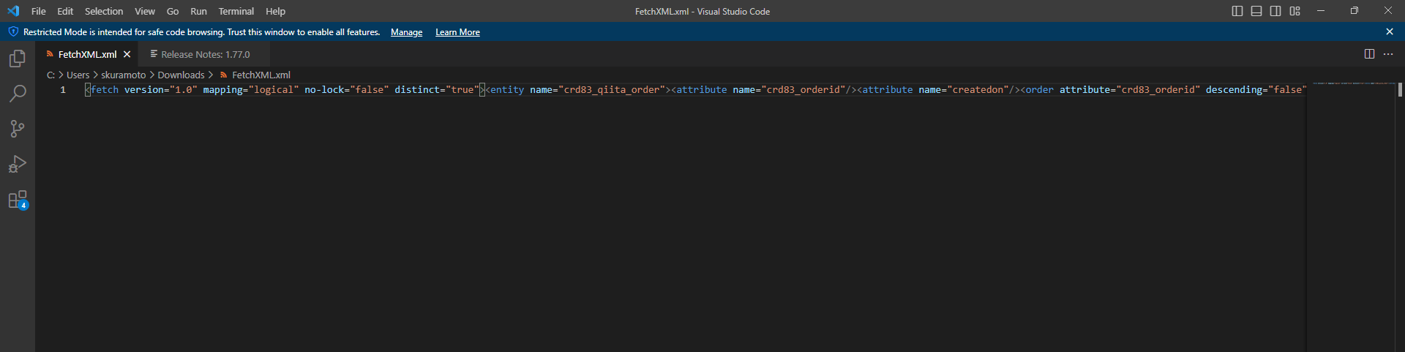Toggle the primary side bar layout icon
This screenshot has height=352, width=1405.
point(1237,11)
